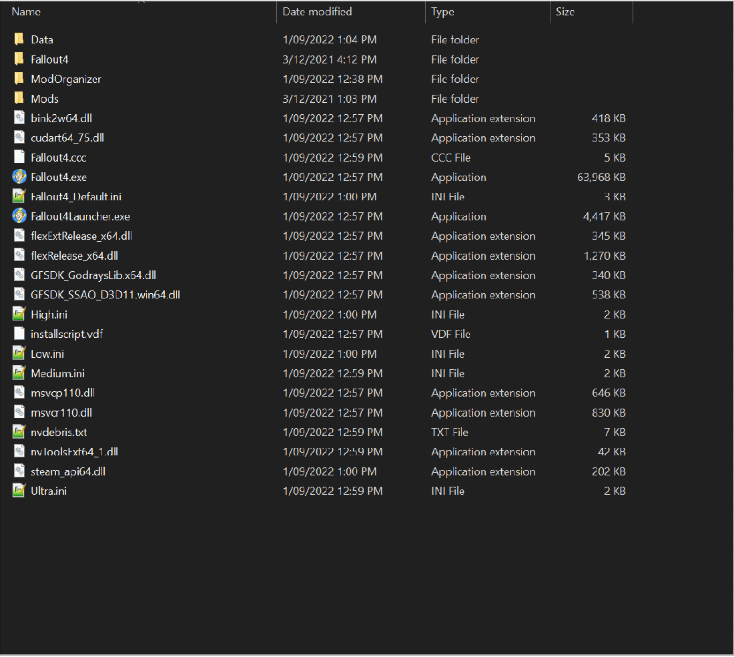Select the file name msvcr110.dll
Viewport: 734px width, 657px height.
61,413
